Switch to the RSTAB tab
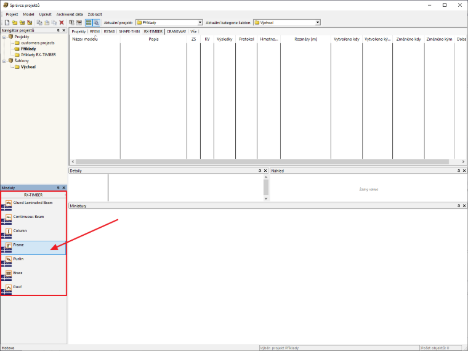The width and height of the screenshot is (468, 351). click(109, 31)
